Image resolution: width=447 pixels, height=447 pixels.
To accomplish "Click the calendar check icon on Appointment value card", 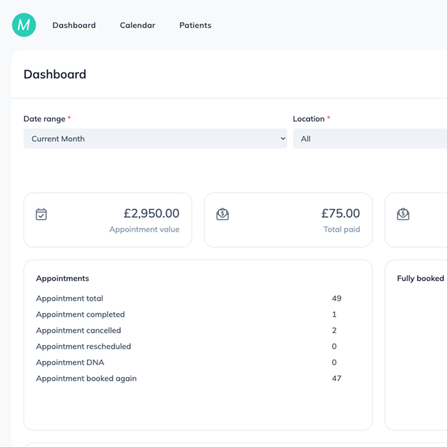I will click(42, 215).
